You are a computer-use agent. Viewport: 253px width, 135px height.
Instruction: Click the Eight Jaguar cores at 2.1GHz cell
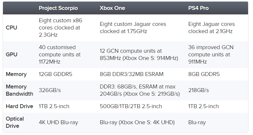pos(211,28)
